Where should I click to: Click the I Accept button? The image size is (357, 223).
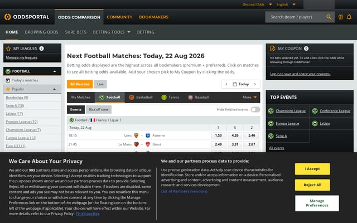pos(312,169)
